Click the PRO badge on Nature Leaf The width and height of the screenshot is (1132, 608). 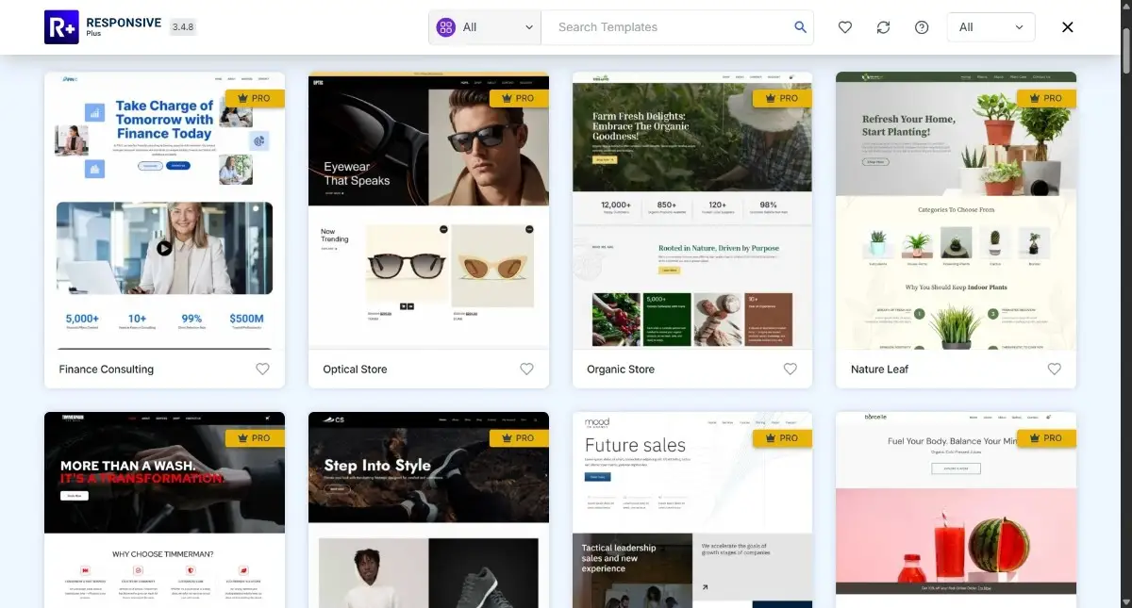point(1046,98)
